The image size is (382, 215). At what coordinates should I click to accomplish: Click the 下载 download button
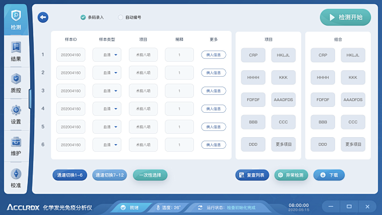(x=329, y=175)
